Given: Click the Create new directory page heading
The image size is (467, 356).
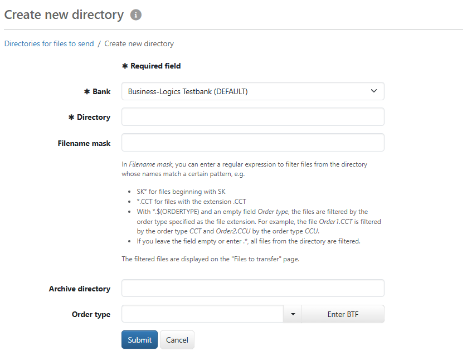Looking at the screenshot, I should tap(64, 15).
